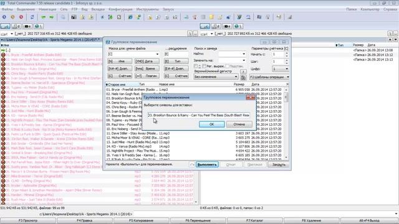Viewport: 399px width, 224px height.
Task: Open the Файлы menu
Action: pyautogui.click(x=7, y=9)
